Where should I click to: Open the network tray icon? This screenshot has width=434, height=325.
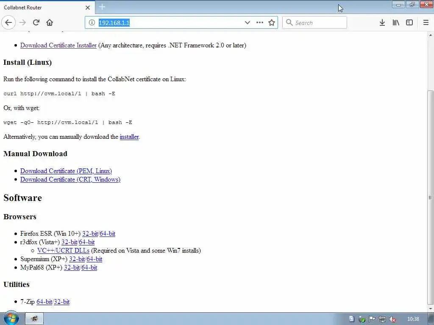pos(382,319)
